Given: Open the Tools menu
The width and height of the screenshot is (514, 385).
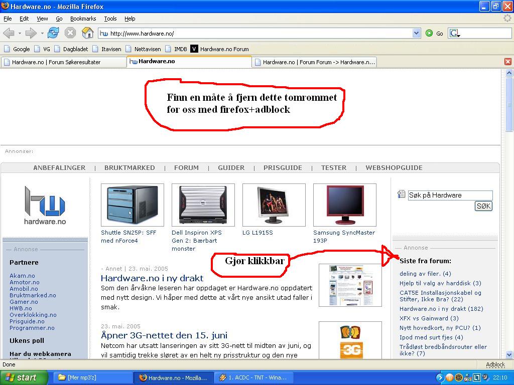Looking at the screenshot, I should point(110,19).
